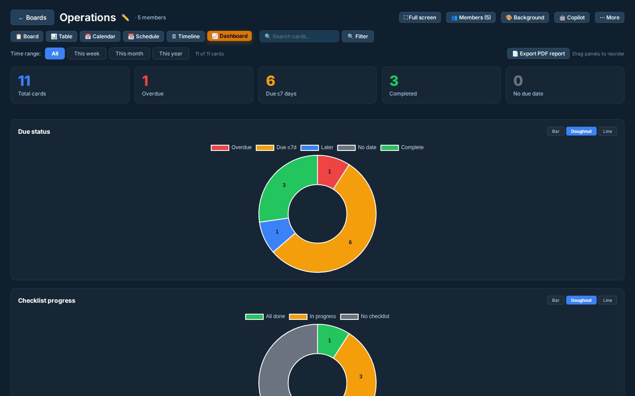Click the Completed stat tile
635x396 pixels.
point(441,85)
